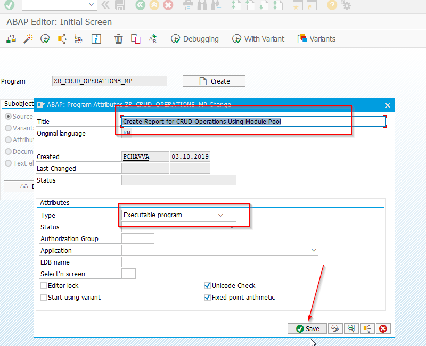The image size is (426, 346).
Task: Click the Debugging toolbar entry
Action: click(x=195, y=38)
